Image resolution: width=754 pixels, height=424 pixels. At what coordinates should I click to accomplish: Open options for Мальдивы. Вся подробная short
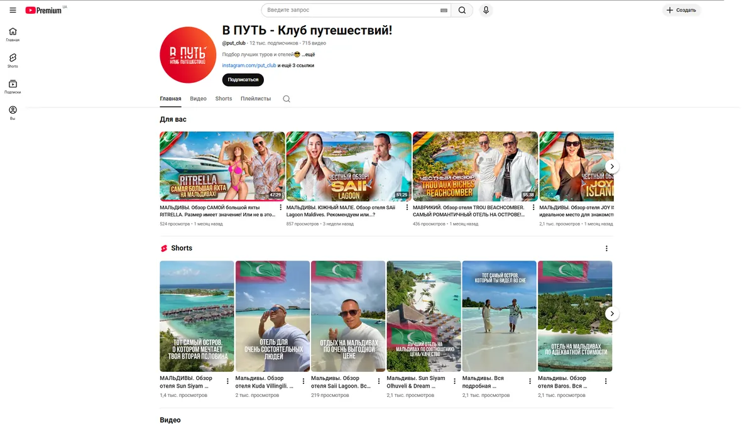[x=530, y=381]
